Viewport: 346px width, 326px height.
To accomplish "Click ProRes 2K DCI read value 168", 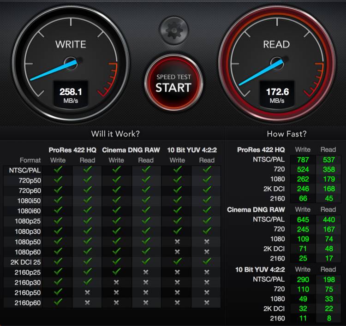I will pos(329,189).
